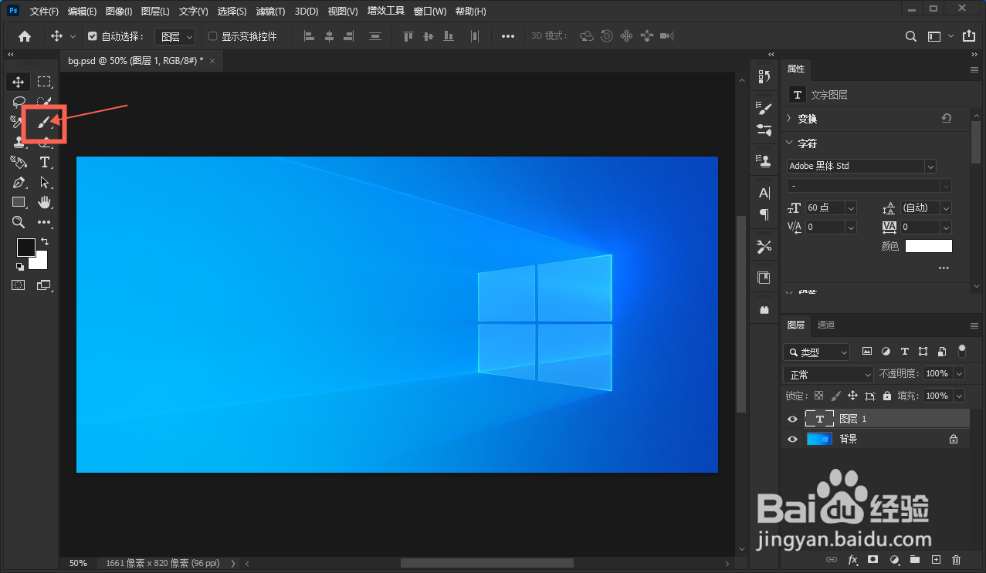Reset to default foreground and background colors
This screenshot has height=573, width=986.
coord(19,267)
